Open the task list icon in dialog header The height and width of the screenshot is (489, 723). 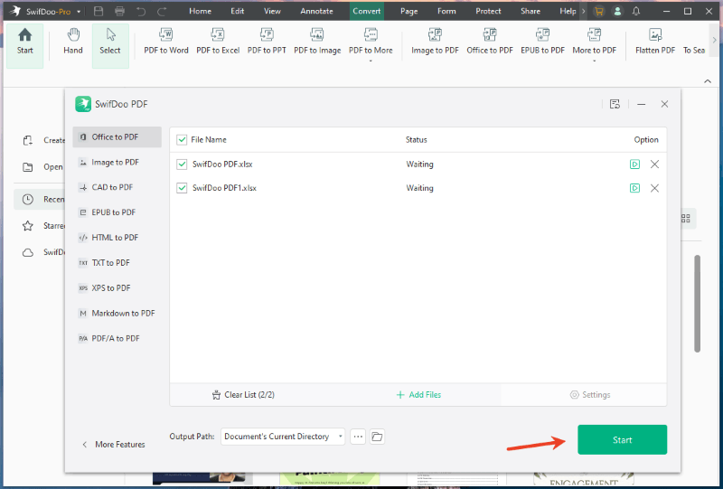tap(615, 104)
